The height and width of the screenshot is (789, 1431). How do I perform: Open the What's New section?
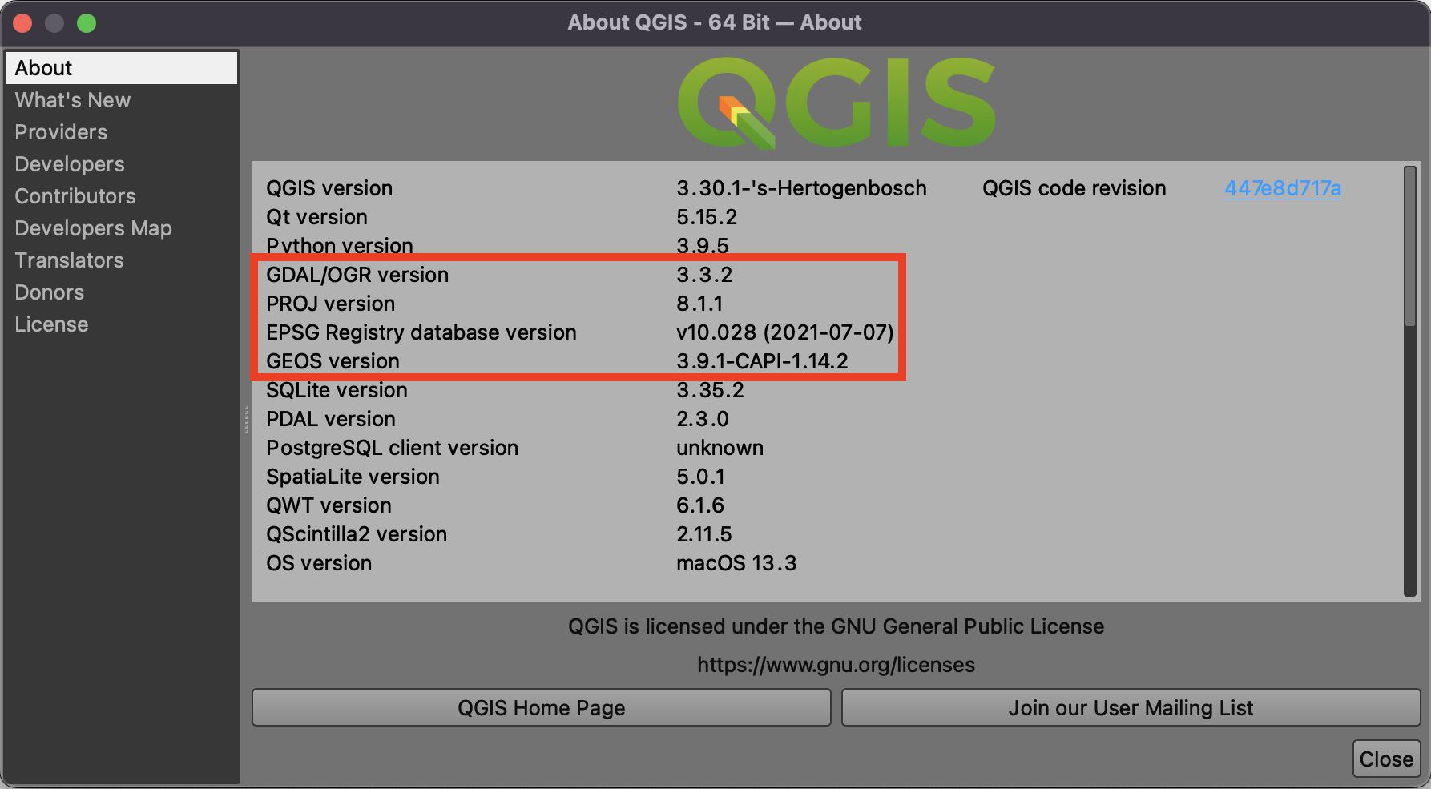(x=72, y=100)
